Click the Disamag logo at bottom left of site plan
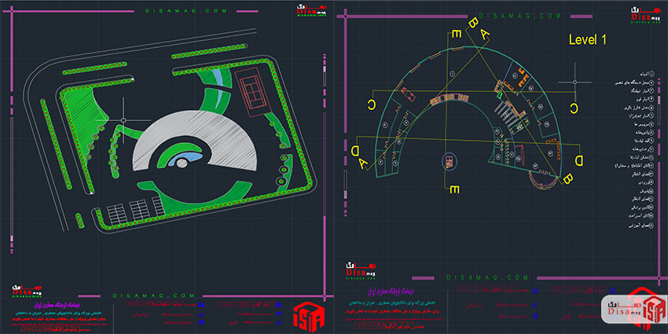Image resolution: width=668 pixels, height=334 pixels. [x=26, y=289]
